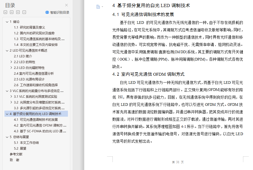Viewport: 253px width, 170px height.
Task: Click the page footer 第 31 页
Action: click(178, 162)
